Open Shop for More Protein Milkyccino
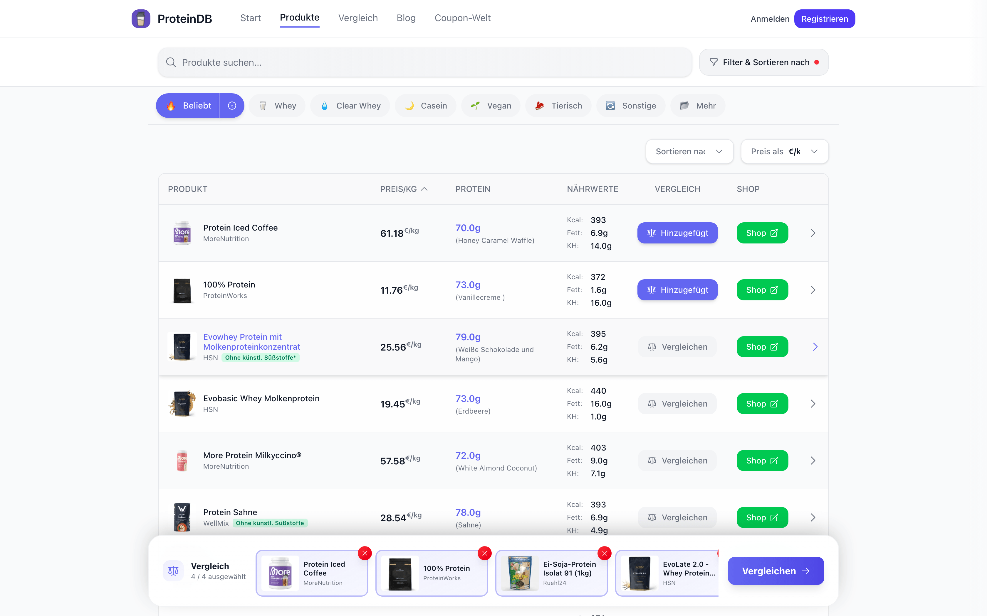The image size is (987, 616). click(x=762, y=461)
